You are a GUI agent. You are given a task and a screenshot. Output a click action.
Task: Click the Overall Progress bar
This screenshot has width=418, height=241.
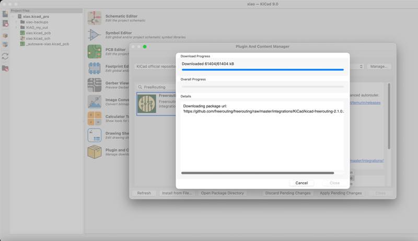point(263,86)
